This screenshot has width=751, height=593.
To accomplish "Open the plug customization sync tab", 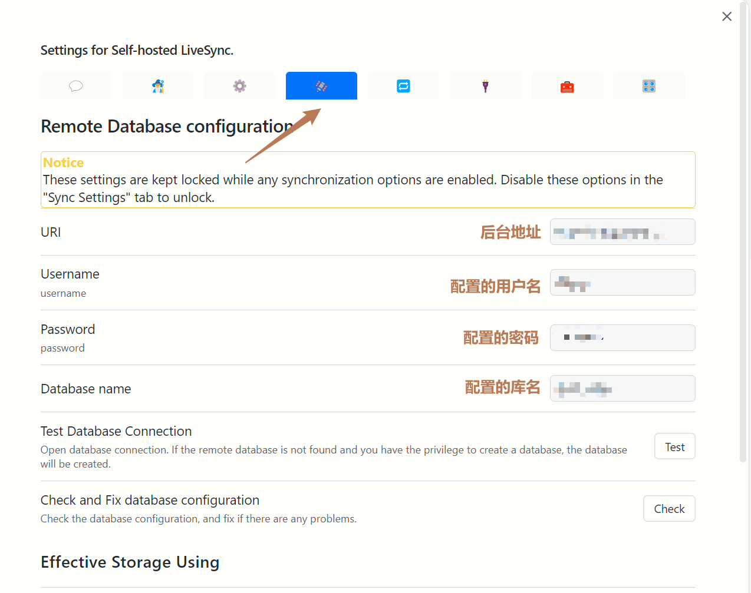I will (x=485, y=86).
